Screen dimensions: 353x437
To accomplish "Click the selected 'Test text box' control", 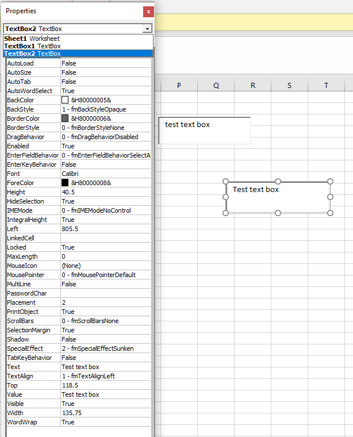I will (x=278, y=197).
